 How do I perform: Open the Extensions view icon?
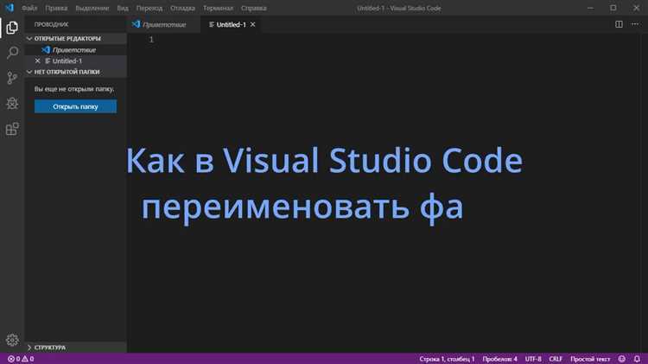pos(12,129)
